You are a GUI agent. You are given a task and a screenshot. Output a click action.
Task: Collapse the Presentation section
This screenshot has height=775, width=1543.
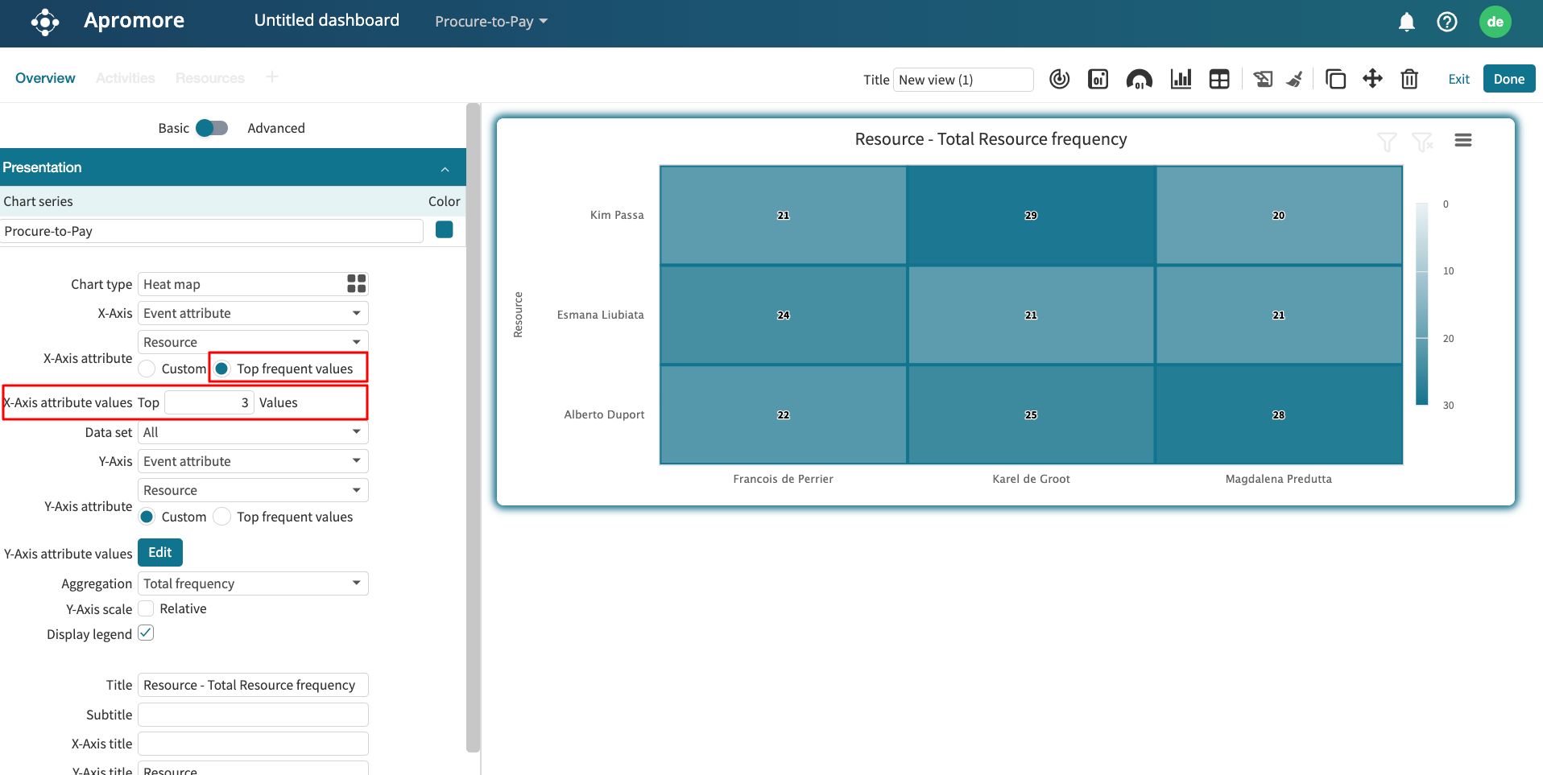445,168
